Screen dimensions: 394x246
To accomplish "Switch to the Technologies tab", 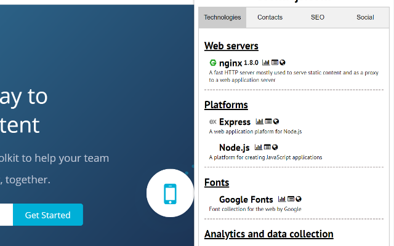I will click(x=222, y=17).
